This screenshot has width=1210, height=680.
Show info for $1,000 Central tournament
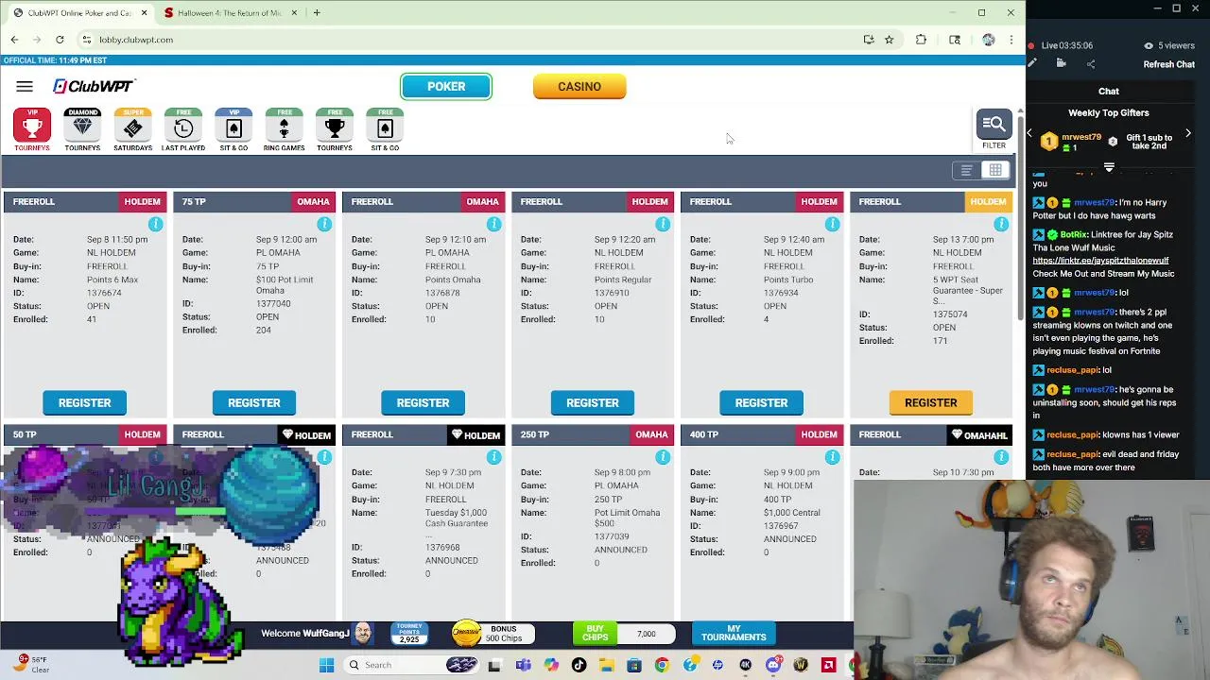click(832, 457)
